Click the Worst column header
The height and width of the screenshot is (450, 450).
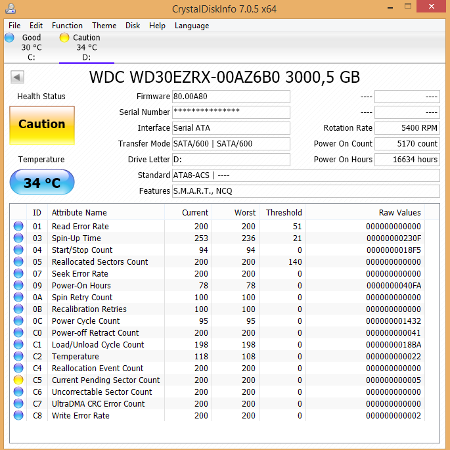[236, 212]
